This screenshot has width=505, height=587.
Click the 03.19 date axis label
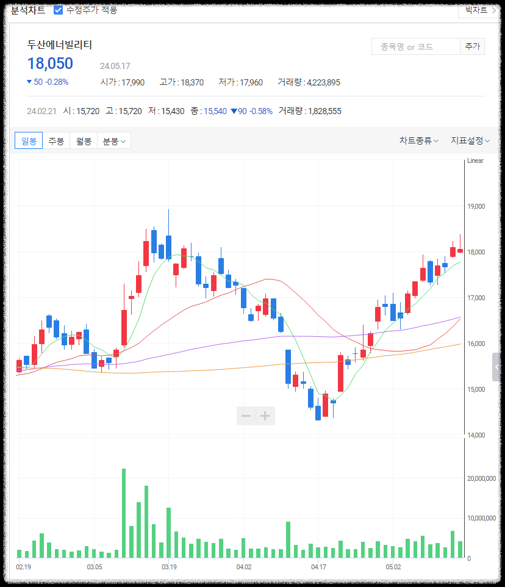tap(169, 567)
